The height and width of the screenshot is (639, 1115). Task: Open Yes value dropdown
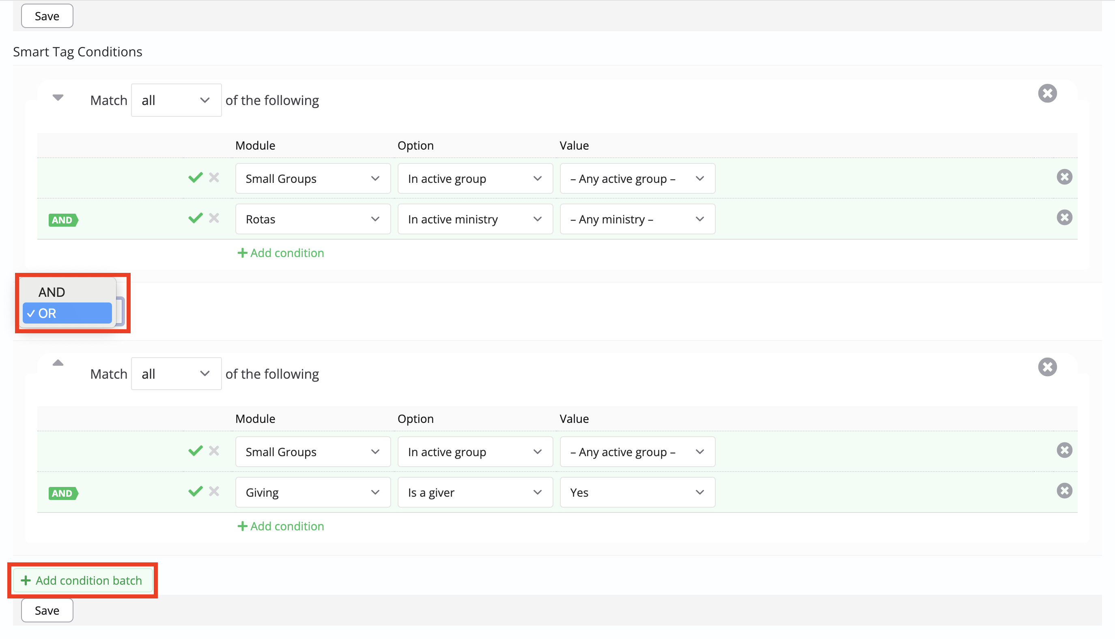tap(637, 492)
